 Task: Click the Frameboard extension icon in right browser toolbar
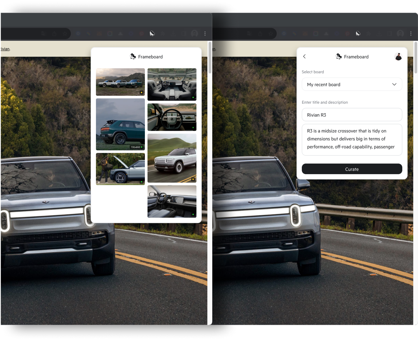pos(358,34)
